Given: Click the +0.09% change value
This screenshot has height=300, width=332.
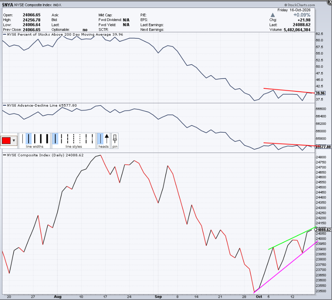Looking at the screenshot, I should coord(302,15).
